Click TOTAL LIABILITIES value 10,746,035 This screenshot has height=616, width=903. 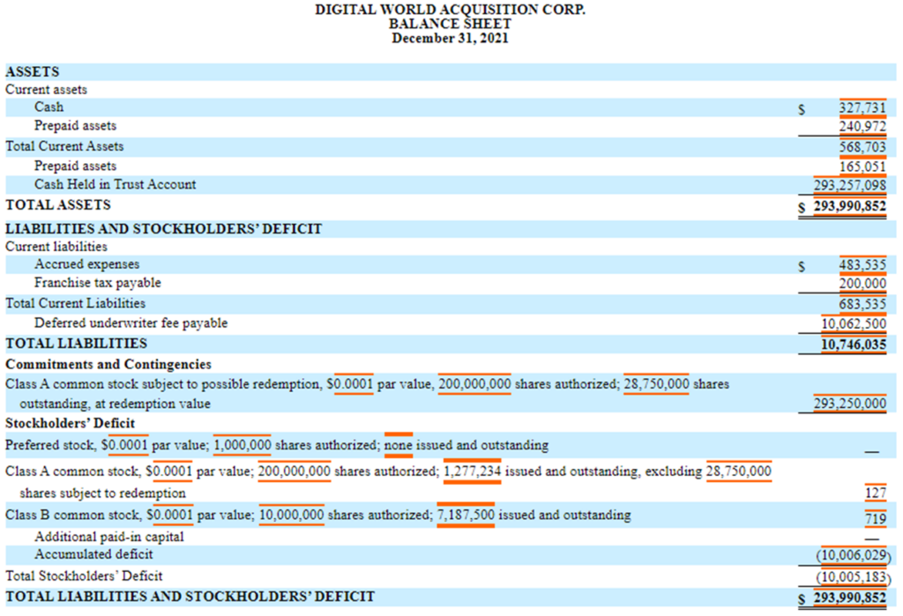(x=854, y=345)
